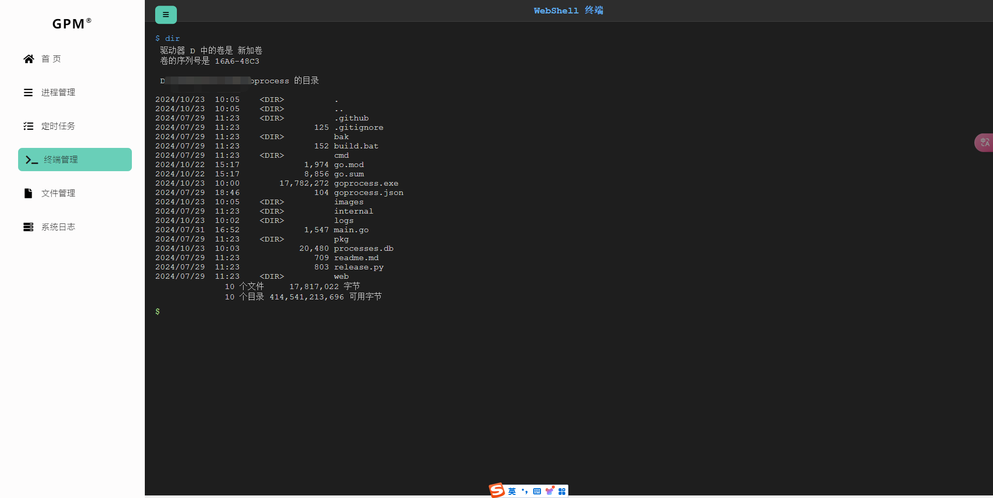Click the '.github' directory entry
This screenshot has height=498, width=993.
(x=351, y=118)
